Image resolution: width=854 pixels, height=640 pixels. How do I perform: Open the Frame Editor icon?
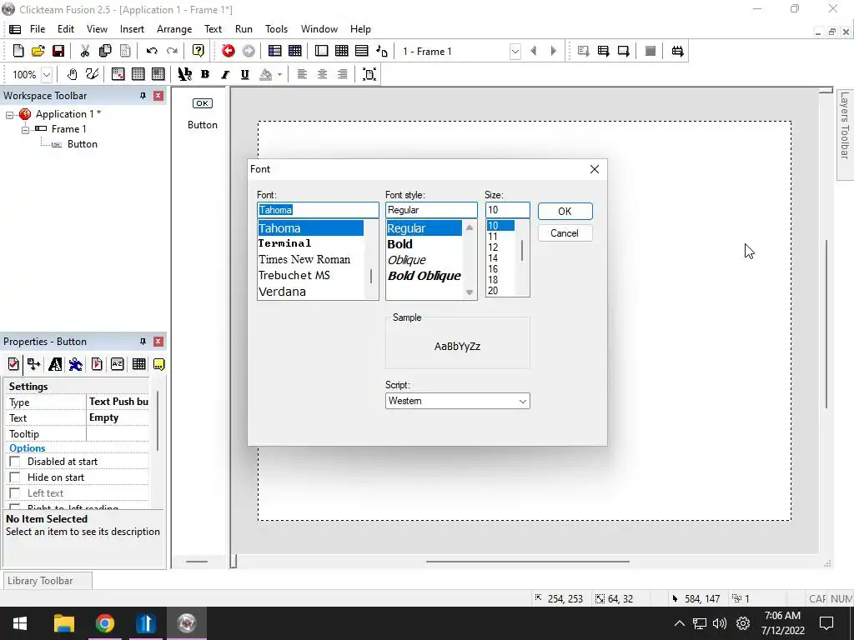tap(321, 51)
